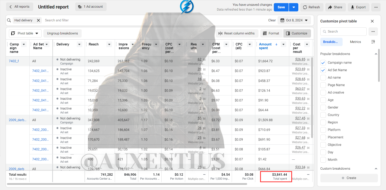Export the report data

[358, 7]
